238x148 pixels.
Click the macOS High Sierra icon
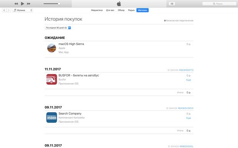click(51, 48)
